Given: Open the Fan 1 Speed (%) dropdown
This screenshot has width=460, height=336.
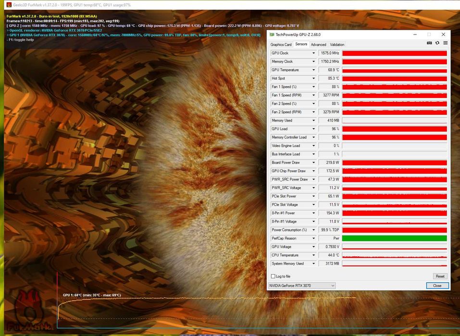Looking at the screenshot, I should tap(313, 87).
